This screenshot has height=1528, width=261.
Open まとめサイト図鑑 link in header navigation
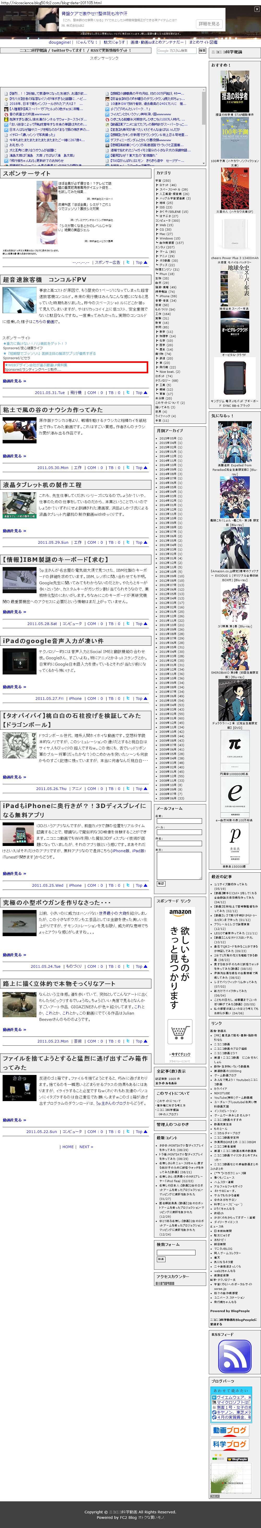203,42
